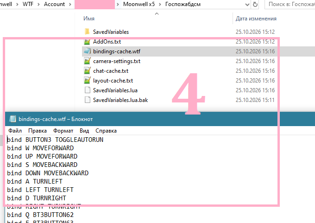Viewport: 315px width, 223px height.
Task: Click the SavedVariables.lua.bak file icon
Action: 88,100
